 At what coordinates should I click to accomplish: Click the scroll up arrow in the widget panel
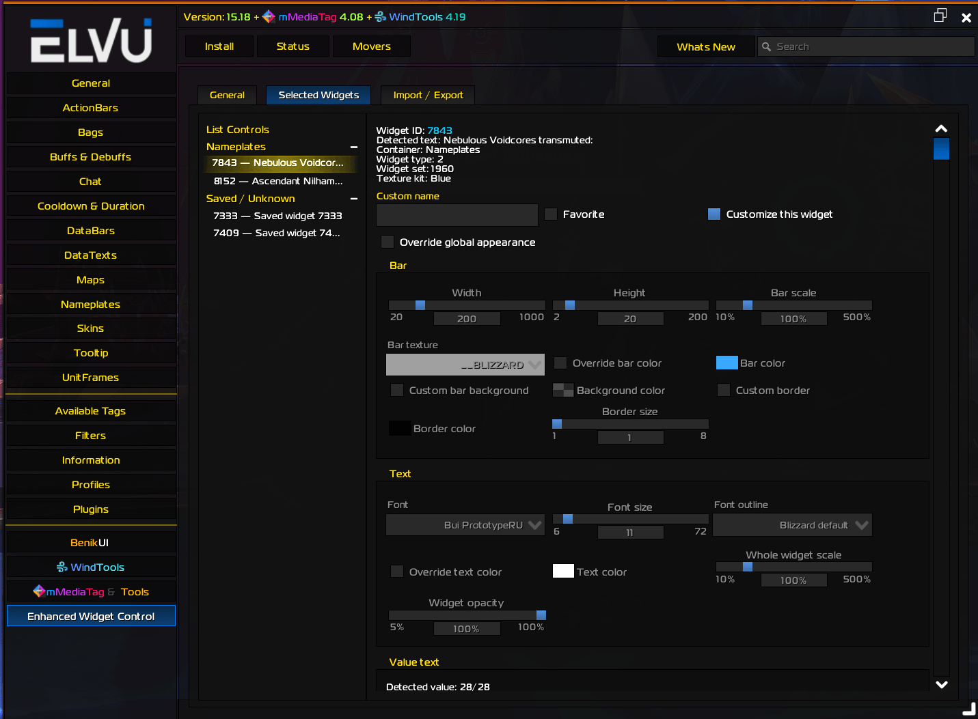coord(941,128)
